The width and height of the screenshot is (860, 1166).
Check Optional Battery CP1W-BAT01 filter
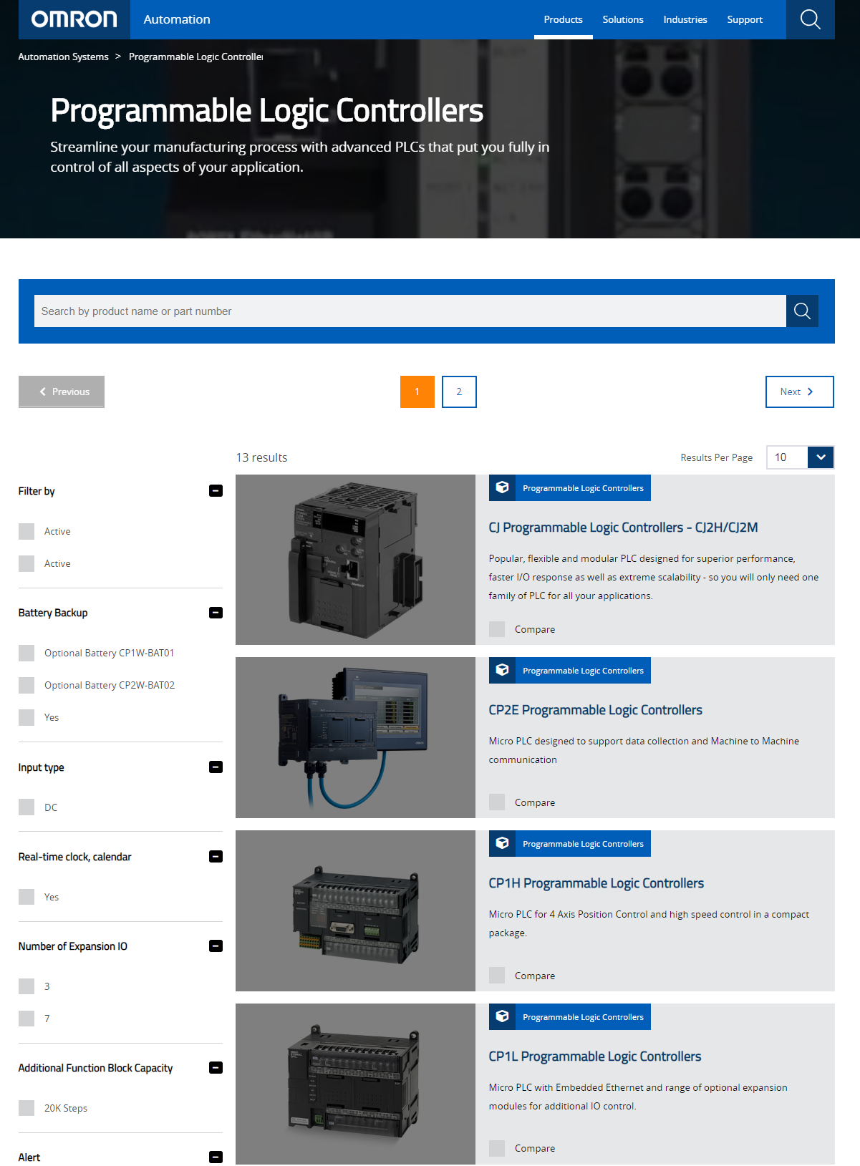(x=26, y=653)
